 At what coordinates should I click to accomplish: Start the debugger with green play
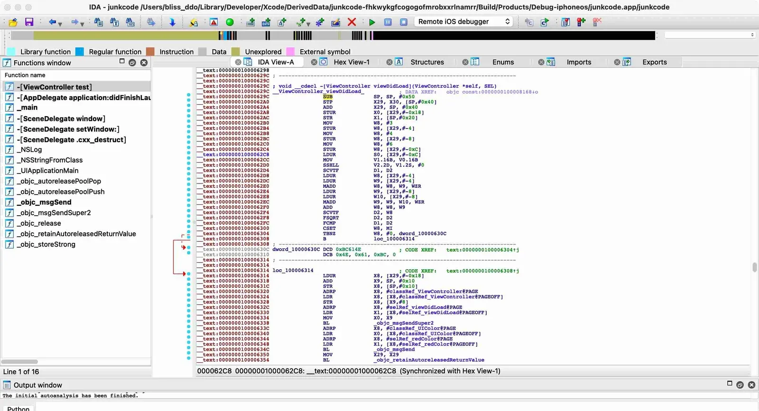tap(372, 22)
